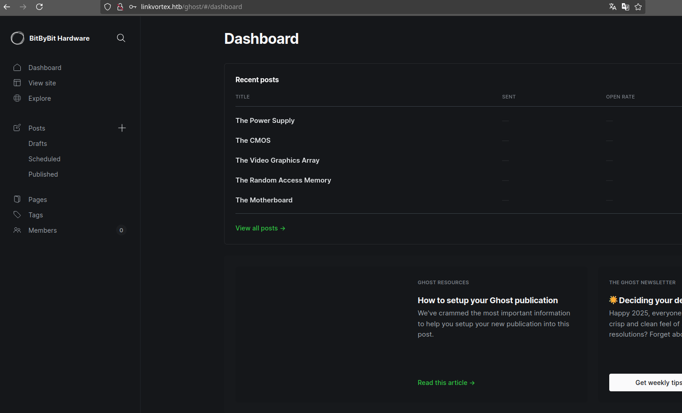The height and width of the screenshot is (413, 682).
Task: Select the View site layout icon
Action: coord(17,83)
